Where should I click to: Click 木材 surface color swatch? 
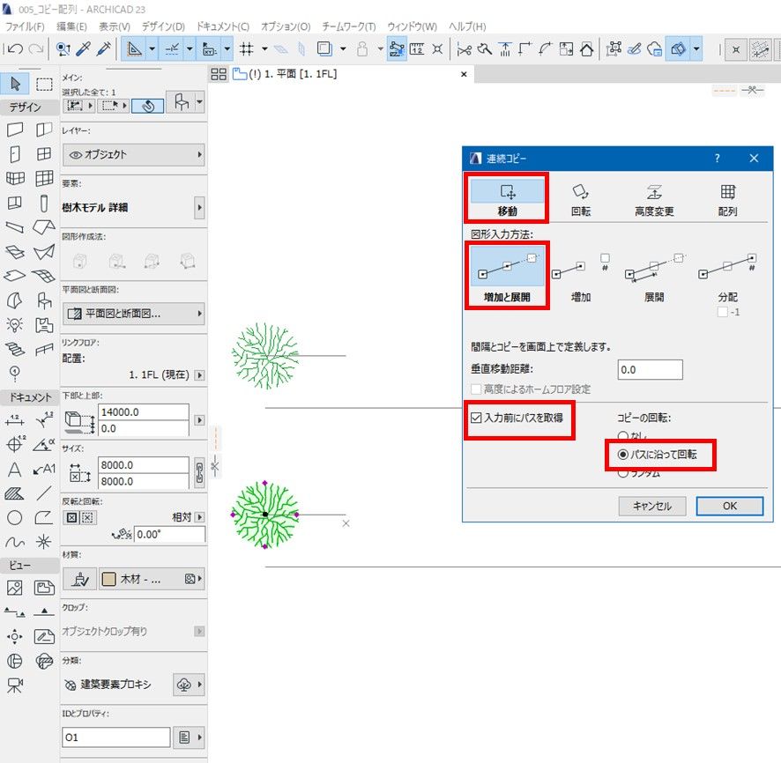(x=108, y=579)
